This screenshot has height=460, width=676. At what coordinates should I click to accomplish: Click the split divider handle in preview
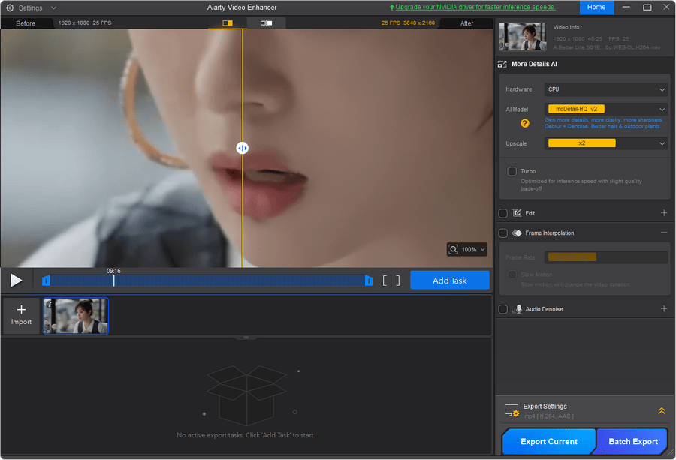pos(243,148)
